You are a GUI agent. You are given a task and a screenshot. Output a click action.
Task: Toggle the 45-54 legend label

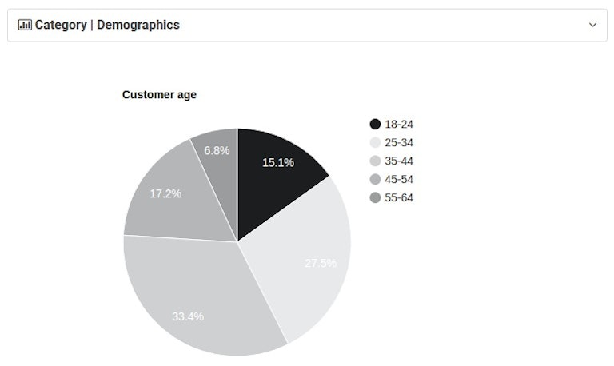coord(399,179)
